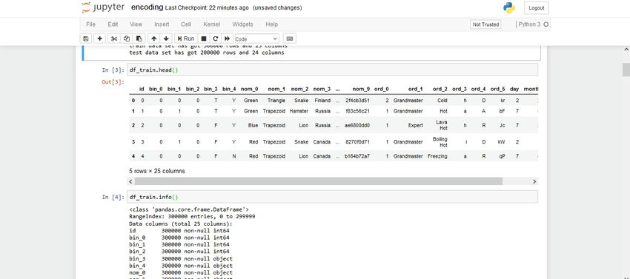
Task: Click the Not Trusted button
Action: (x=485, y=24)
